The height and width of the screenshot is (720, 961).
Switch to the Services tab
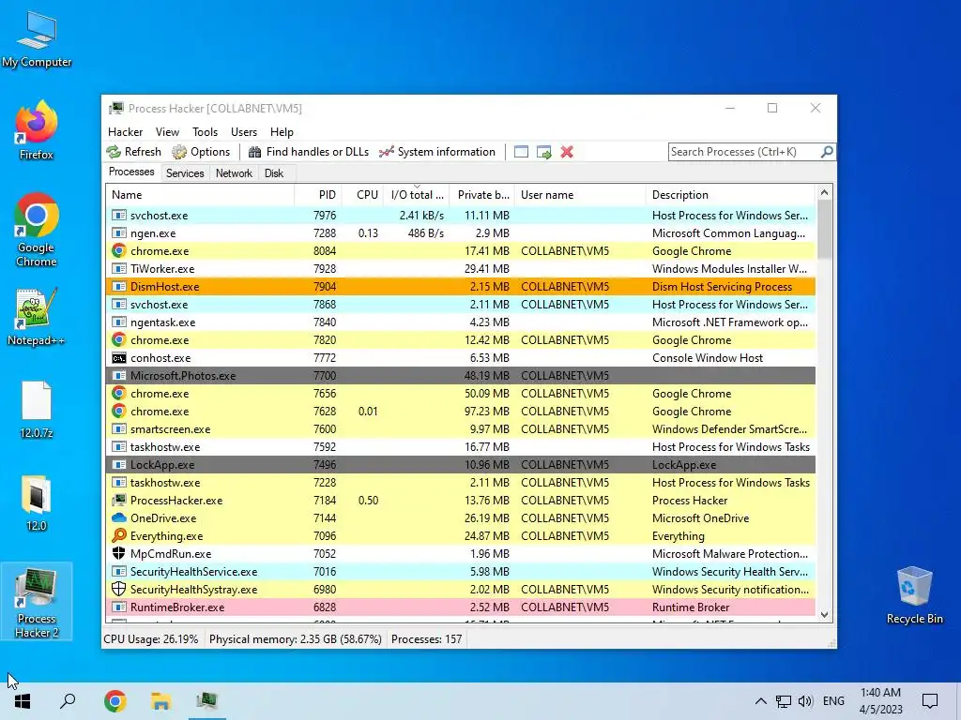(x=185, y=173)
